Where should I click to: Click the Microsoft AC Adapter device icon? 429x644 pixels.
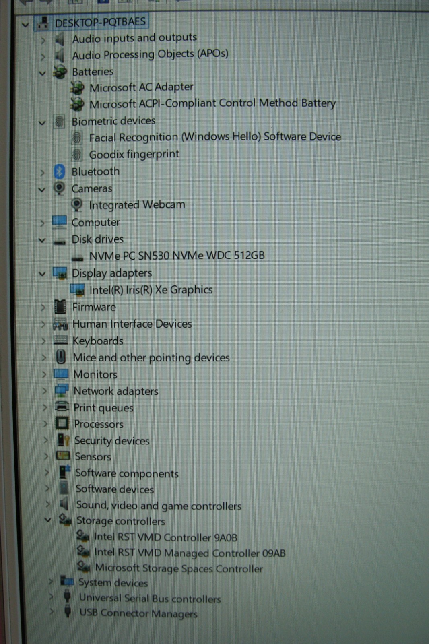coord(77,87)
